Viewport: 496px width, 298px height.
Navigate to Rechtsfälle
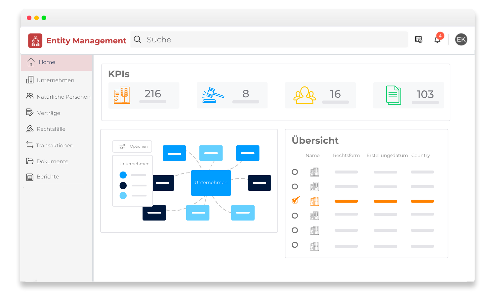click(x=51, y=129)
